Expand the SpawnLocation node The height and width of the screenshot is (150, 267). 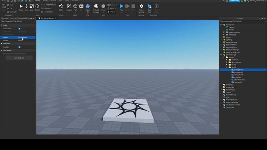coord(224,32)
